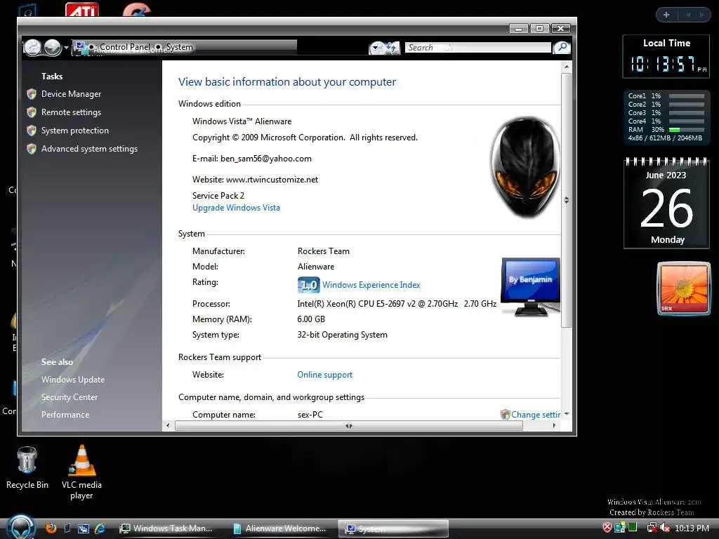Minimize the System window
Screen dimensions: 719x539
[519, 28]
